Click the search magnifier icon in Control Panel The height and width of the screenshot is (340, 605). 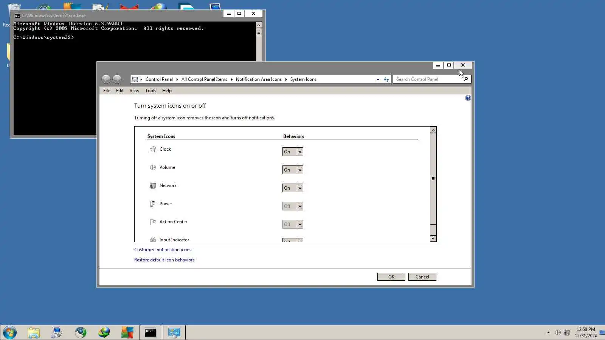(465, 79)
